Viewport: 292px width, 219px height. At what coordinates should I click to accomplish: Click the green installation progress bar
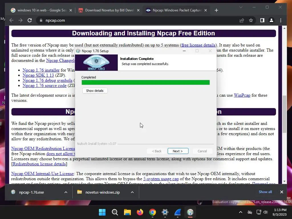point(146,82)
